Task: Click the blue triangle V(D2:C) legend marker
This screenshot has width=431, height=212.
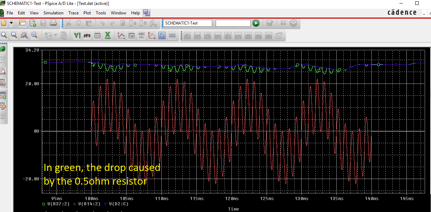Action: (105, 204)
